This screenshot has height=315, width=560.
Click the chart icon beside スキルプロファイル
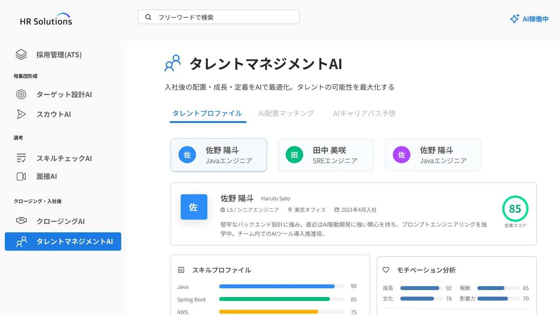click(181, 270)
